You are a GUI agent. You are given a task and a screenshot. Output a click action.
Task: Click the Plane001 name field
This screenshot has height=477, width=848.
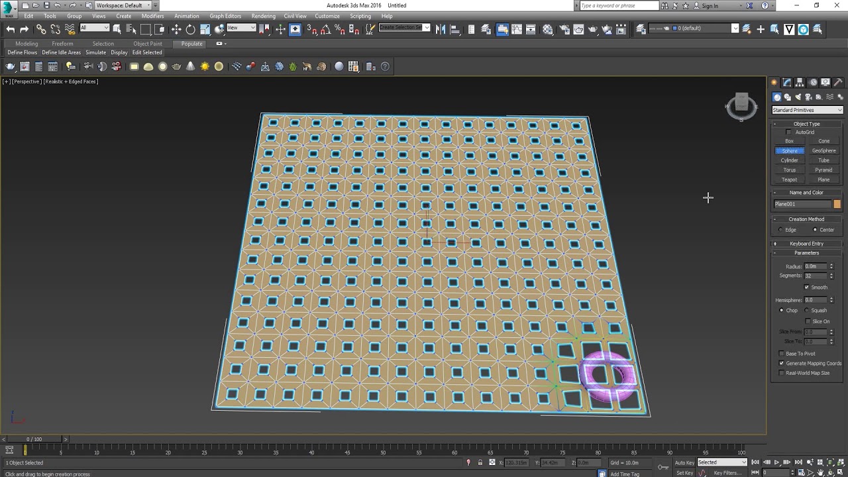click(x=802, y=204)
